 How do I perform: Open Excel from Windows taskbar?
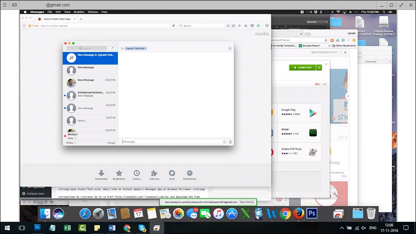67,228
